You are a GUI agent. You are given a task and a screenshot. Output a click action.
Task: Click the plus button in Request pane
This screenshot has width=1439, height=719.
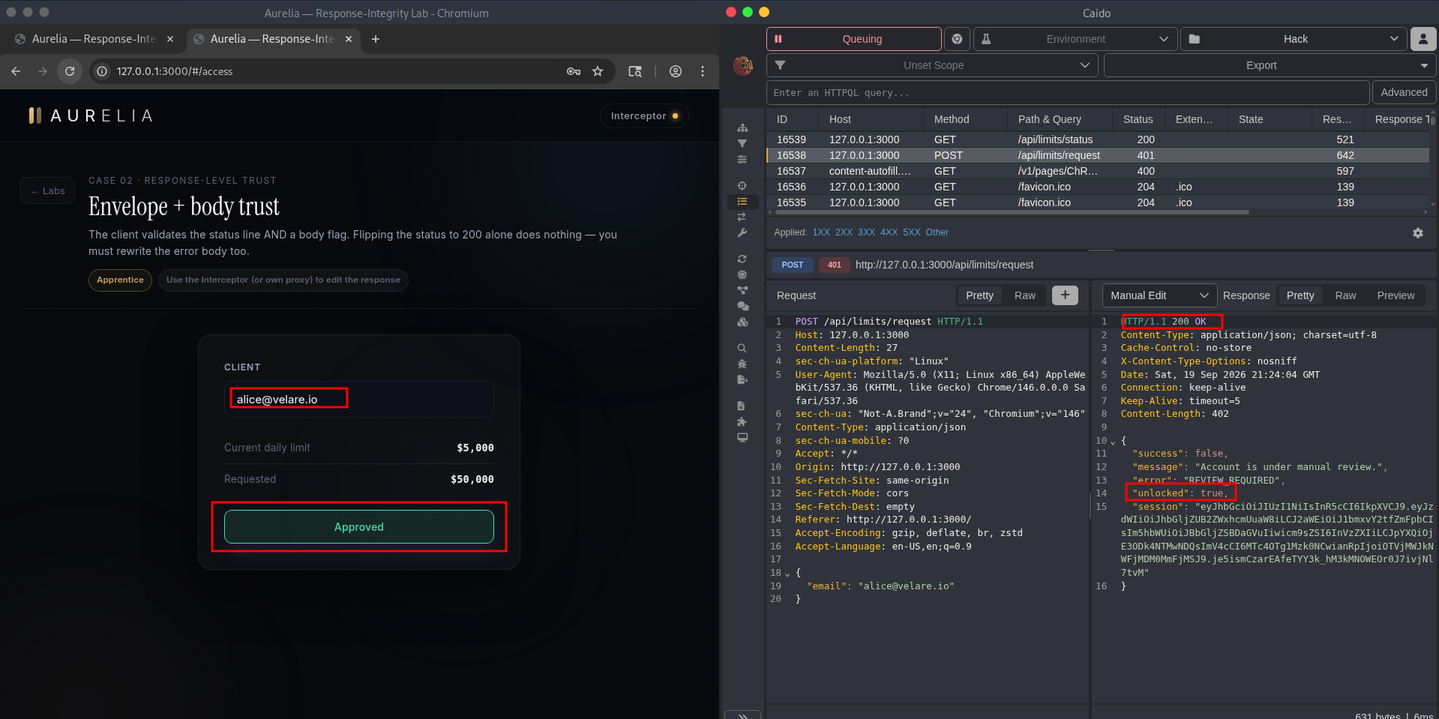pos(1065,295)
